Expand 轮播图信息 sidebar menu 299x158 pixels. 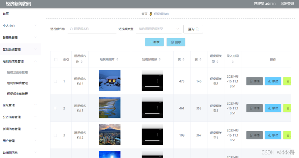[20, 153]
